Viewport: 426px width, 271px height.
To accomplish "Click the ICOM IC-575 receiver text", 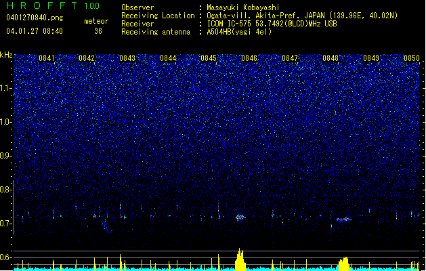I will 272,24.
